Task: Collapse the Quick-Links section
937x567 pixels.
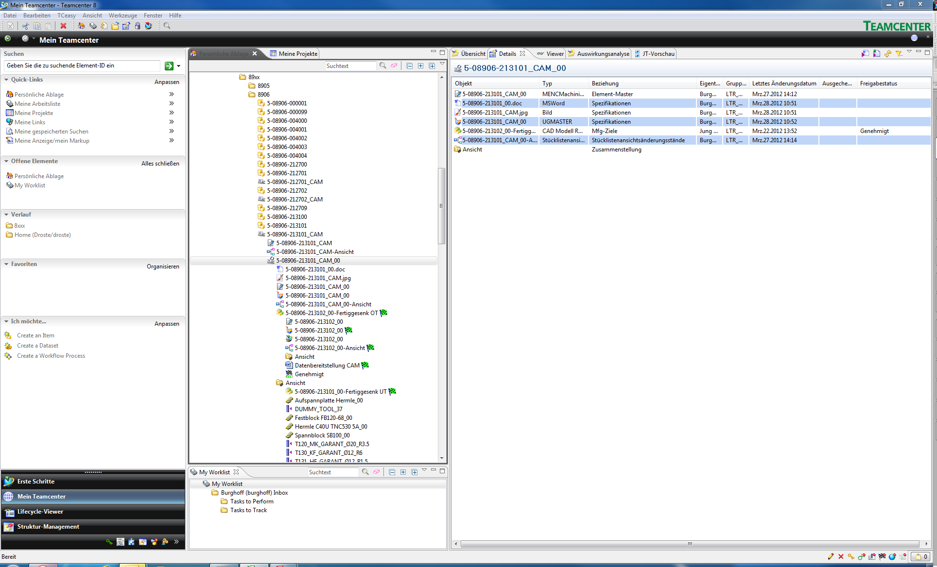Action: (6, 80)
